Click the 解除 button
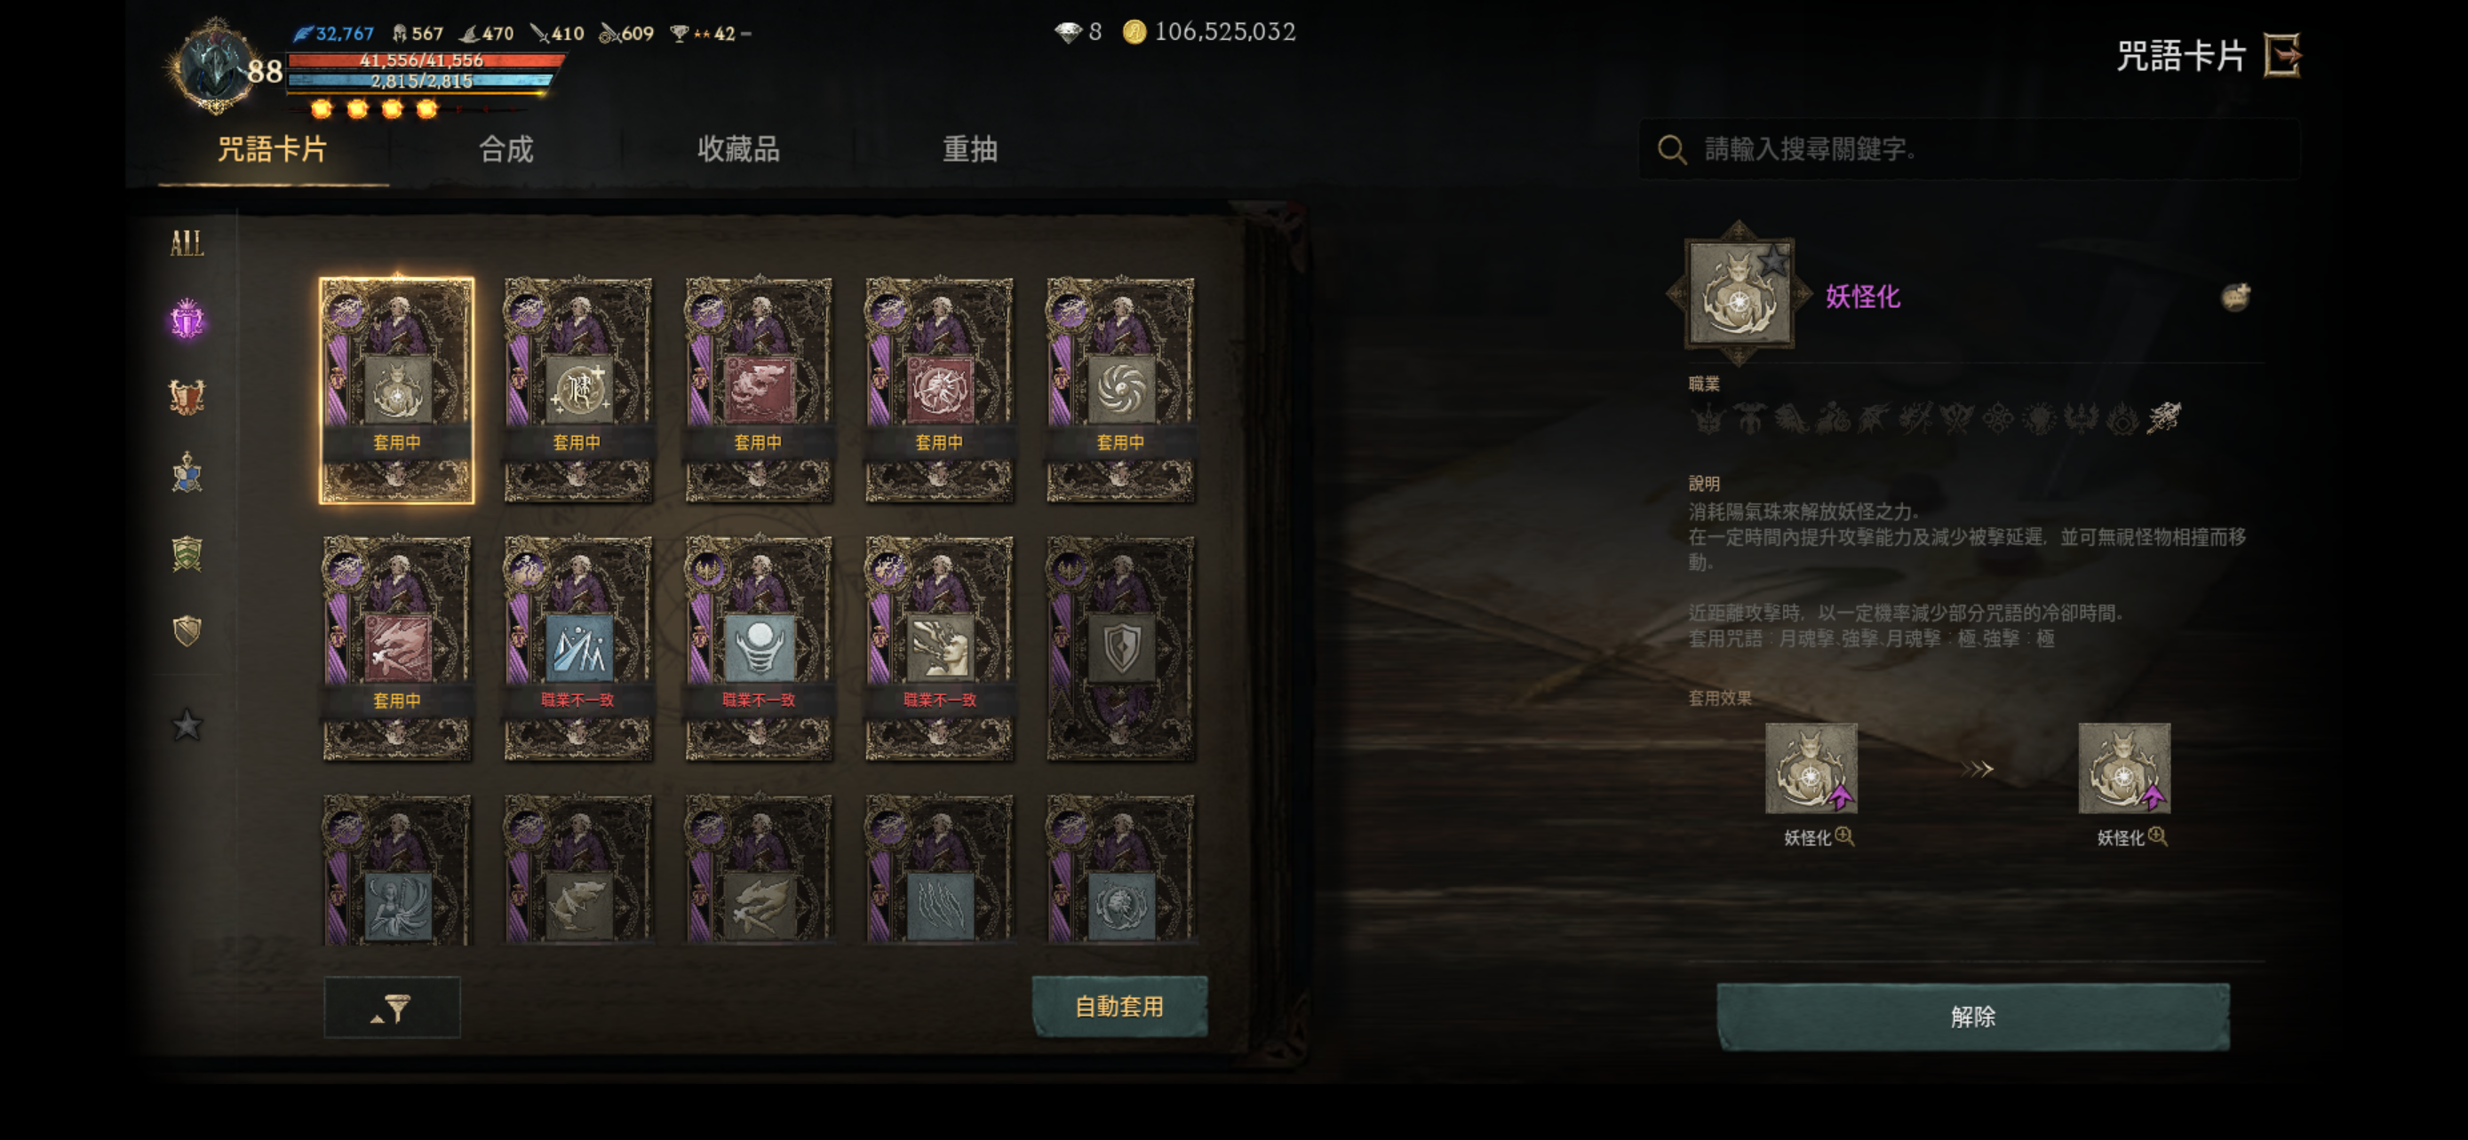Viewport: 2468px width, 1140px height. 1972,1017
